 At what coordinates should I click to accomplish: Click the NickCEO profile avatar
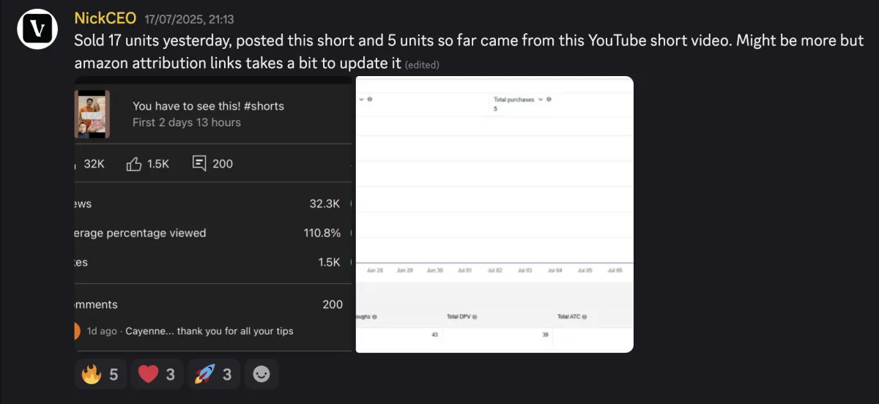click(x=38, y=29)
